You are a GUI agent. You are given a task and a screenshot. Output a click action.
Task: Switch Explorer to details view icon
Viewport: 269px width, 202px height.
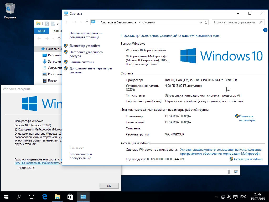click(x=230, y=172)
